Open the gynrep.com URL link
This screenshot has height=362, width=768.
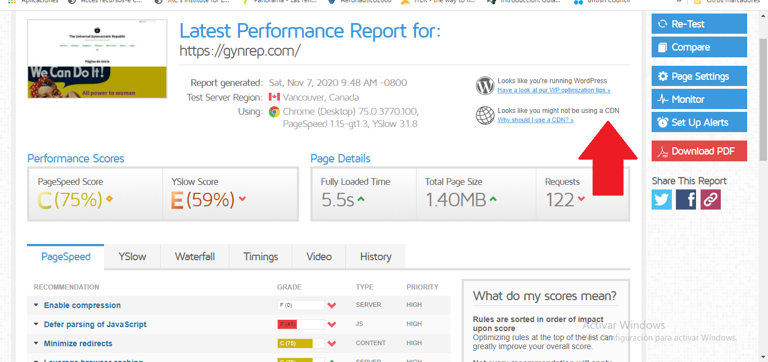pos(240,51)
